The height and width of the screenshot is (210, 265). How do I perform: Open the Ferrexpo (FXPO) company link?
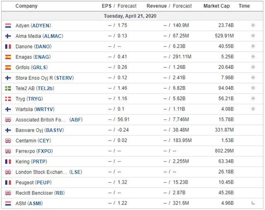[34, 151]
